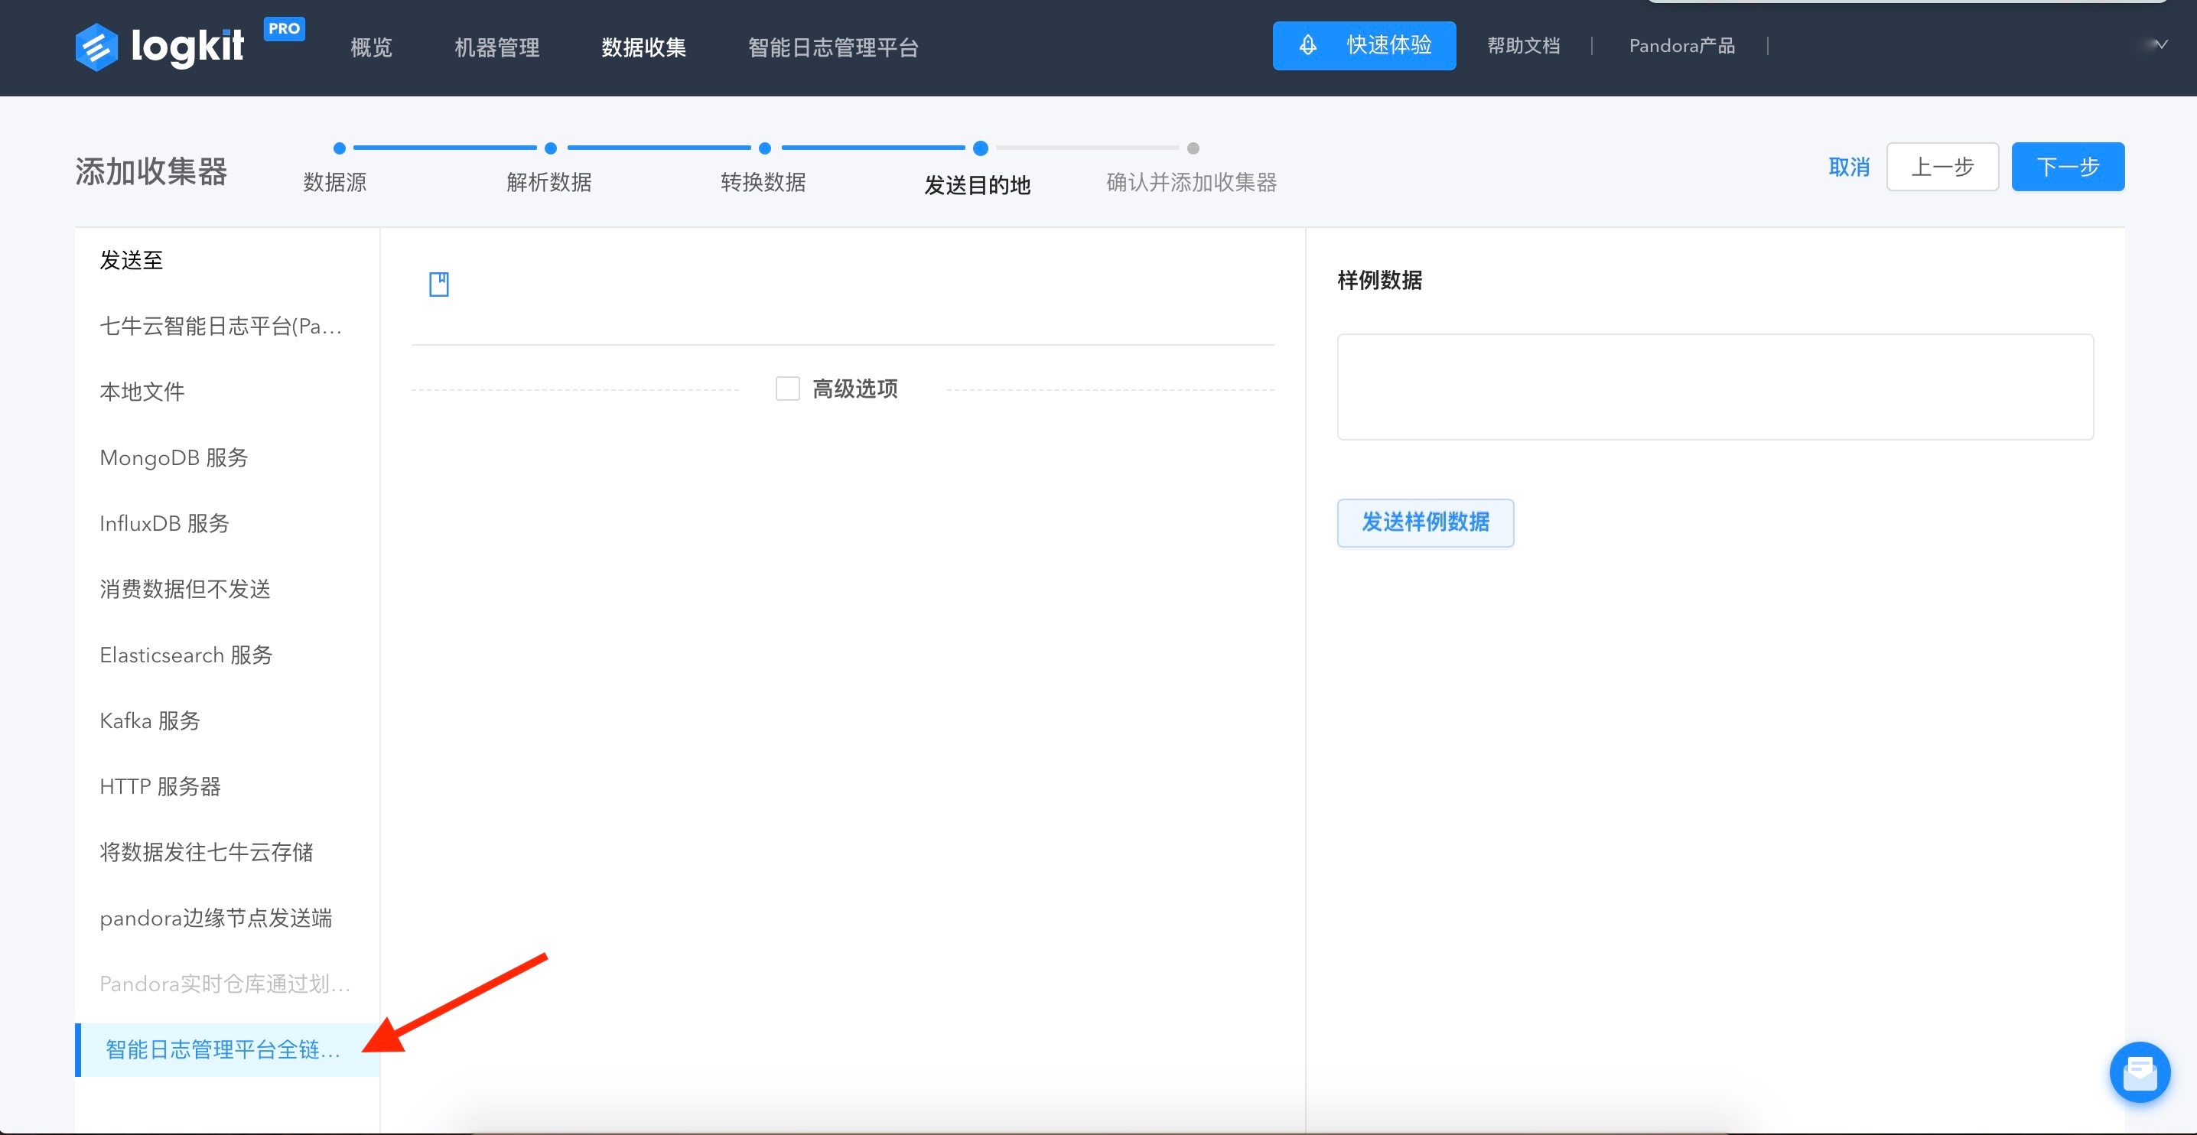Click the 取消 link
Image resolution: width=2197 pixels, height=1135 pixels.
click(1848, 167)
